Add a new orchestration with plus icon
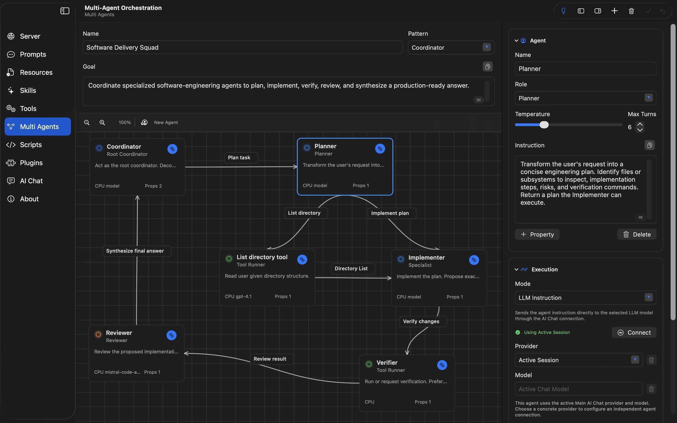 pos(614,11)
